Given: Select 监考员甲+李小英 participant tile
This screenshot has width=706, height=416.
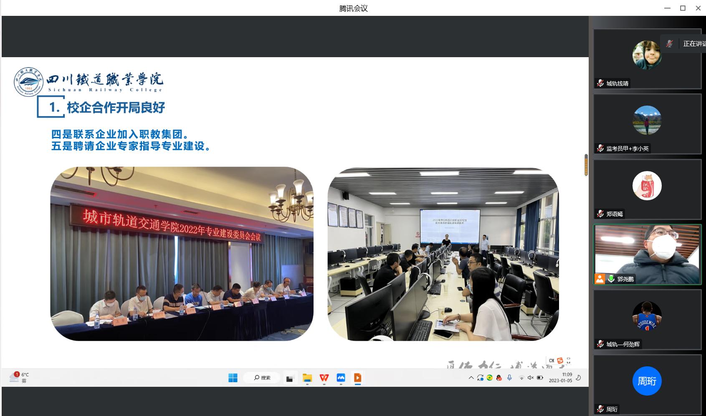Looking at the screenshot, I should click(x=647, y=124).
